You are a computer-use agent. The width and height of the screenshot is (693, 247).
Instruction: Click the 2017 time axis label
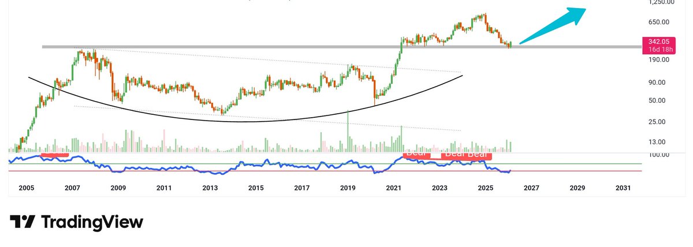301,188
